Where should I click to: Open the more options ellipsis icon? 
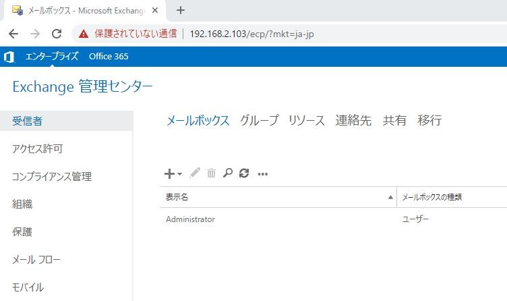pyautogui.click(x=262, y=174)
